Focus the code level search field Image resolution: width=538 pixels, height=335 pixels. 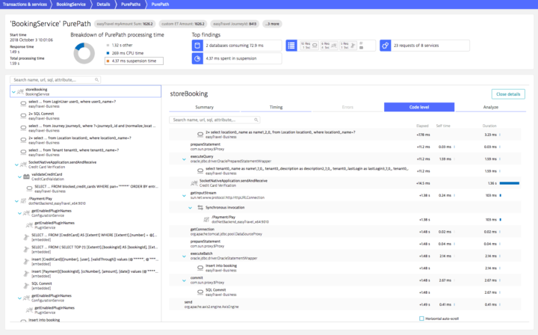(214, 120)
